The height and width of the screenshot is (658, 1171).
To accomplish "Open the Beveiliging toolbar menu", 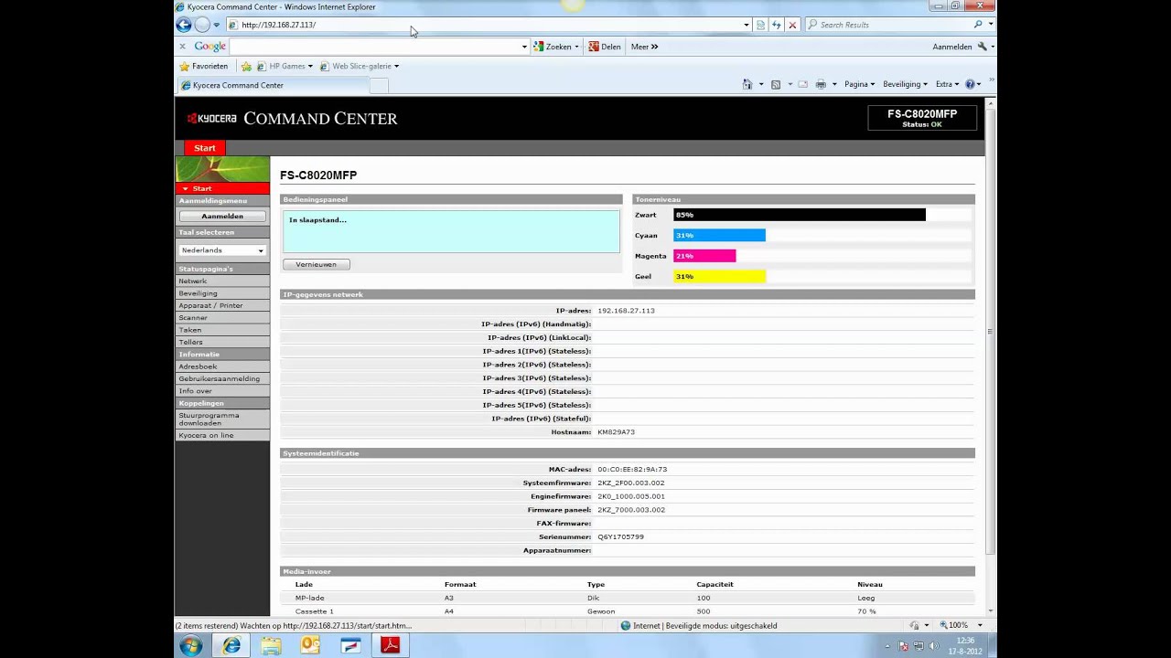I will coord(905,84).
